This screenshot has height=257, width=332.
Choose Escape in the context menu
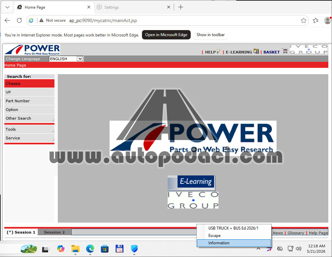[x=234, y=236]
